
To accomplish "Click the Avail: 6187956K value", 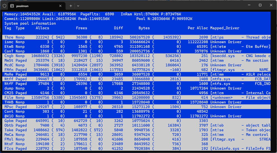I will [x=59, y=14].
